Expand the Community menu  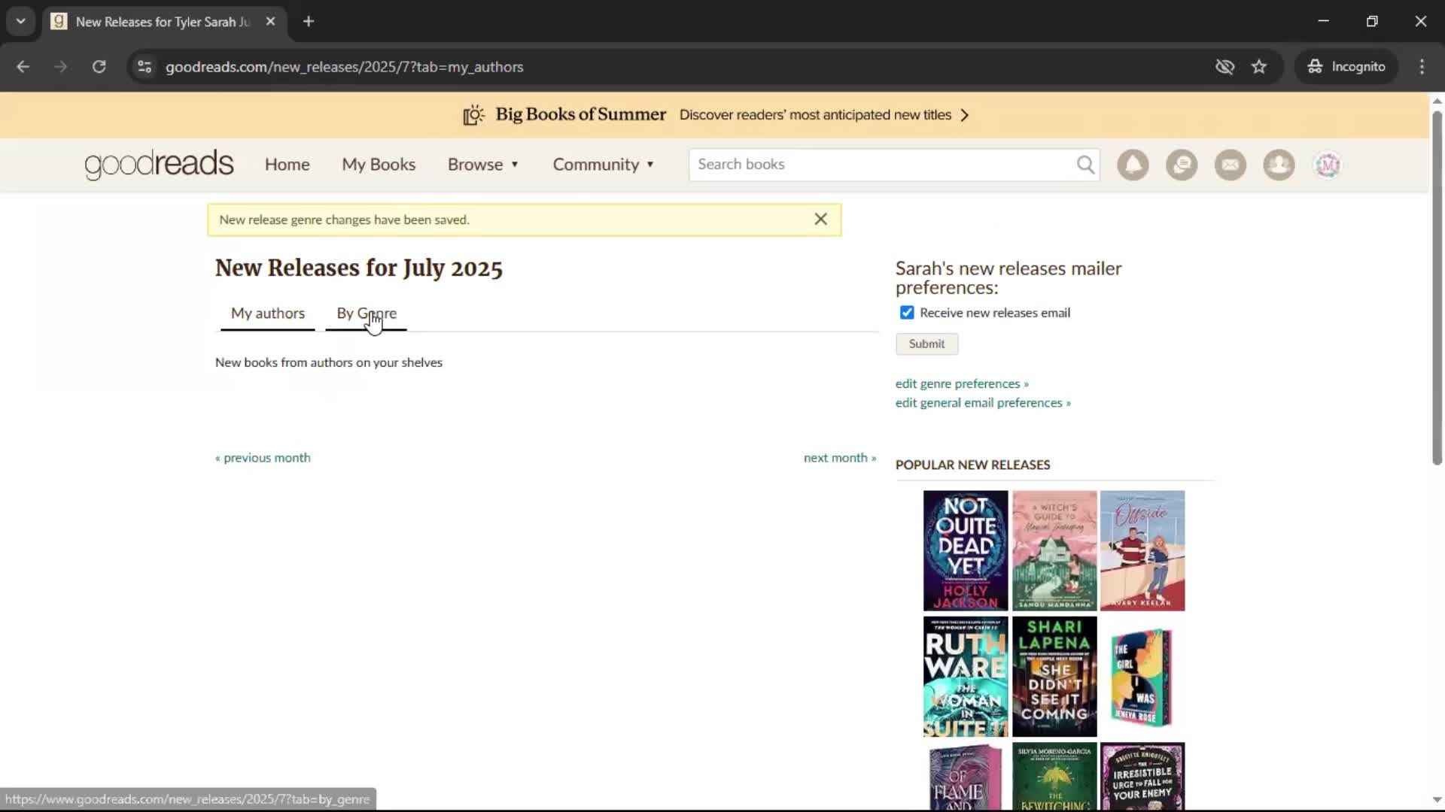604,165
